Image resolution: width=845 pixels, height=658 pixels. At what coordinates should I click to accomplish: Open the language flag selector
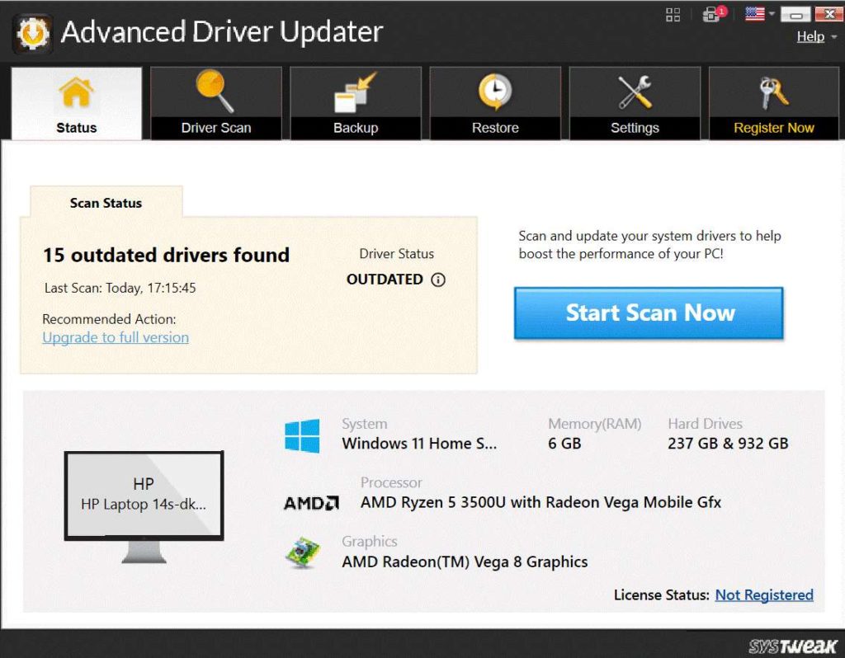pyautogui.click(x=755, y=13)
